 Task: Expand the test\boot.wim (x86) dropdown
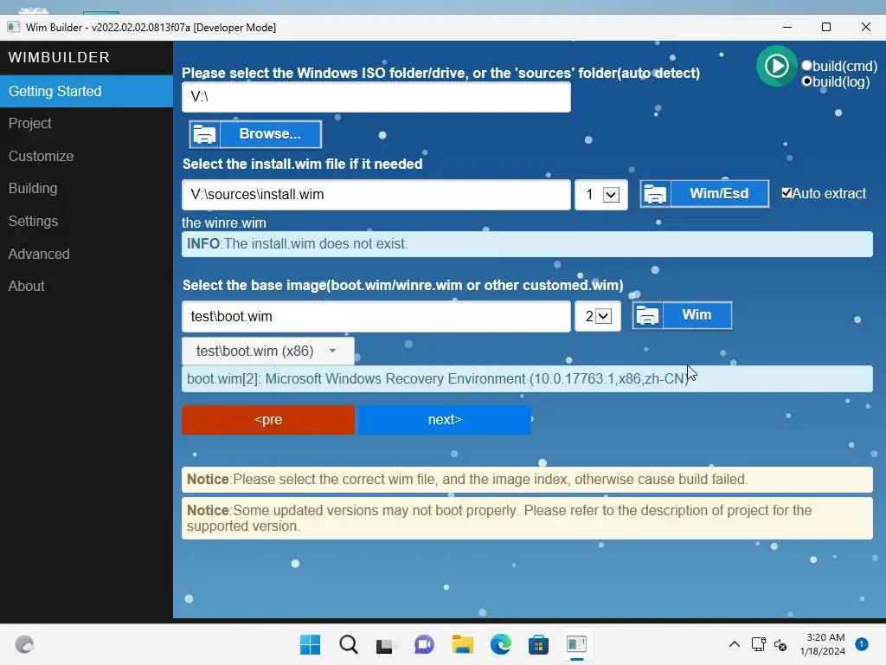point(268,352)
